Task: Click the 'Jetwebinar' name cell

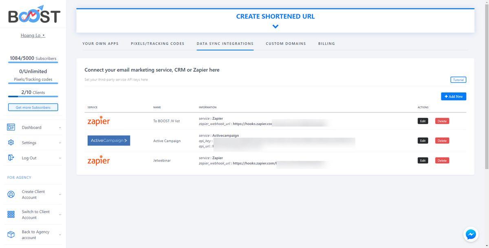Action: point(162,160)
